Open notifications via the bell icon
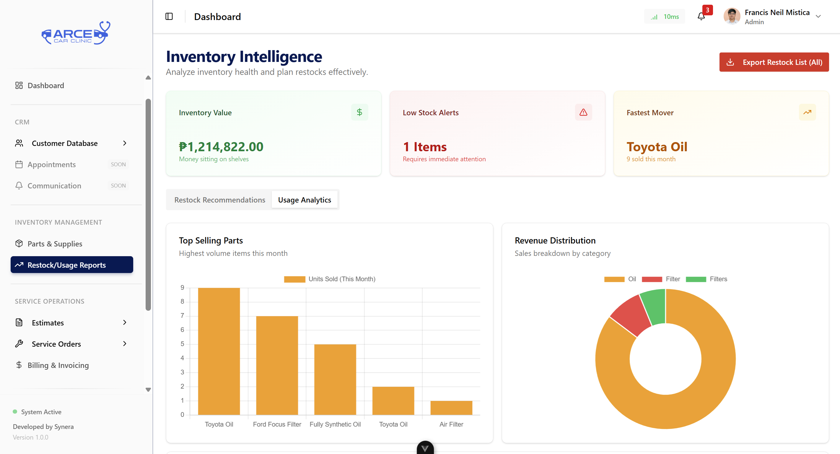 pos(701,16)
